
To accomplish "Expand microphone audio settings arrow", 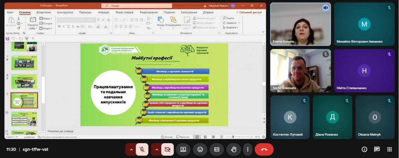I will (x=131, y=149).
